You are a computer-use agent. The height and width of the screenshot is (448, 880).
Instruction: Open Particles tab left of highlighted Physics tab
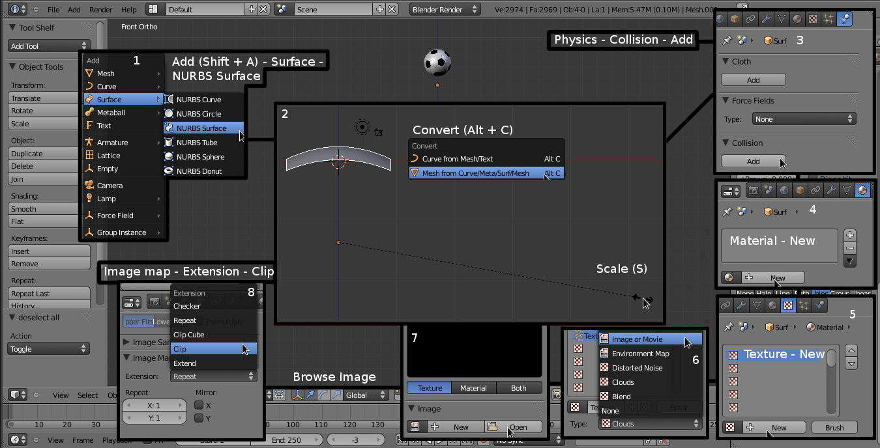[829, 19]
